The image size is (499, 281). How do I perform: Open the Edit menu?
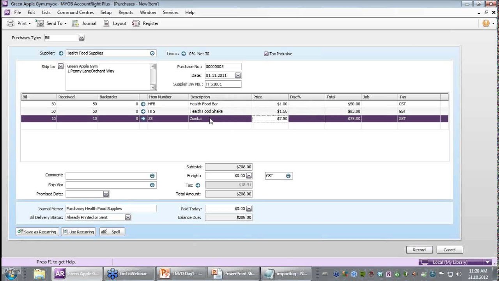(x=31, y=12)
